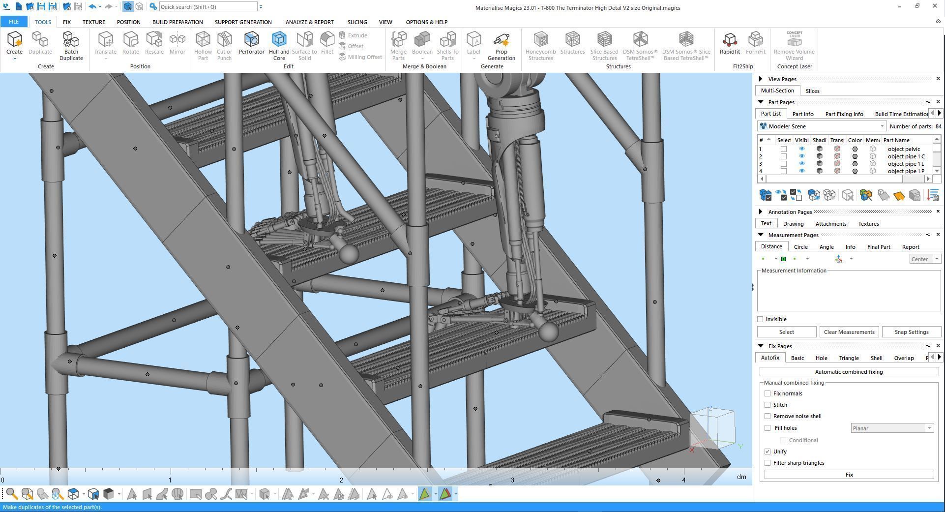Enable the Stitch checkbox

pyautogui.click(x=768, y=405)
